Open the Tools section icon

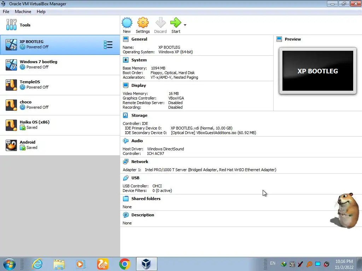[x=11, y=25]
